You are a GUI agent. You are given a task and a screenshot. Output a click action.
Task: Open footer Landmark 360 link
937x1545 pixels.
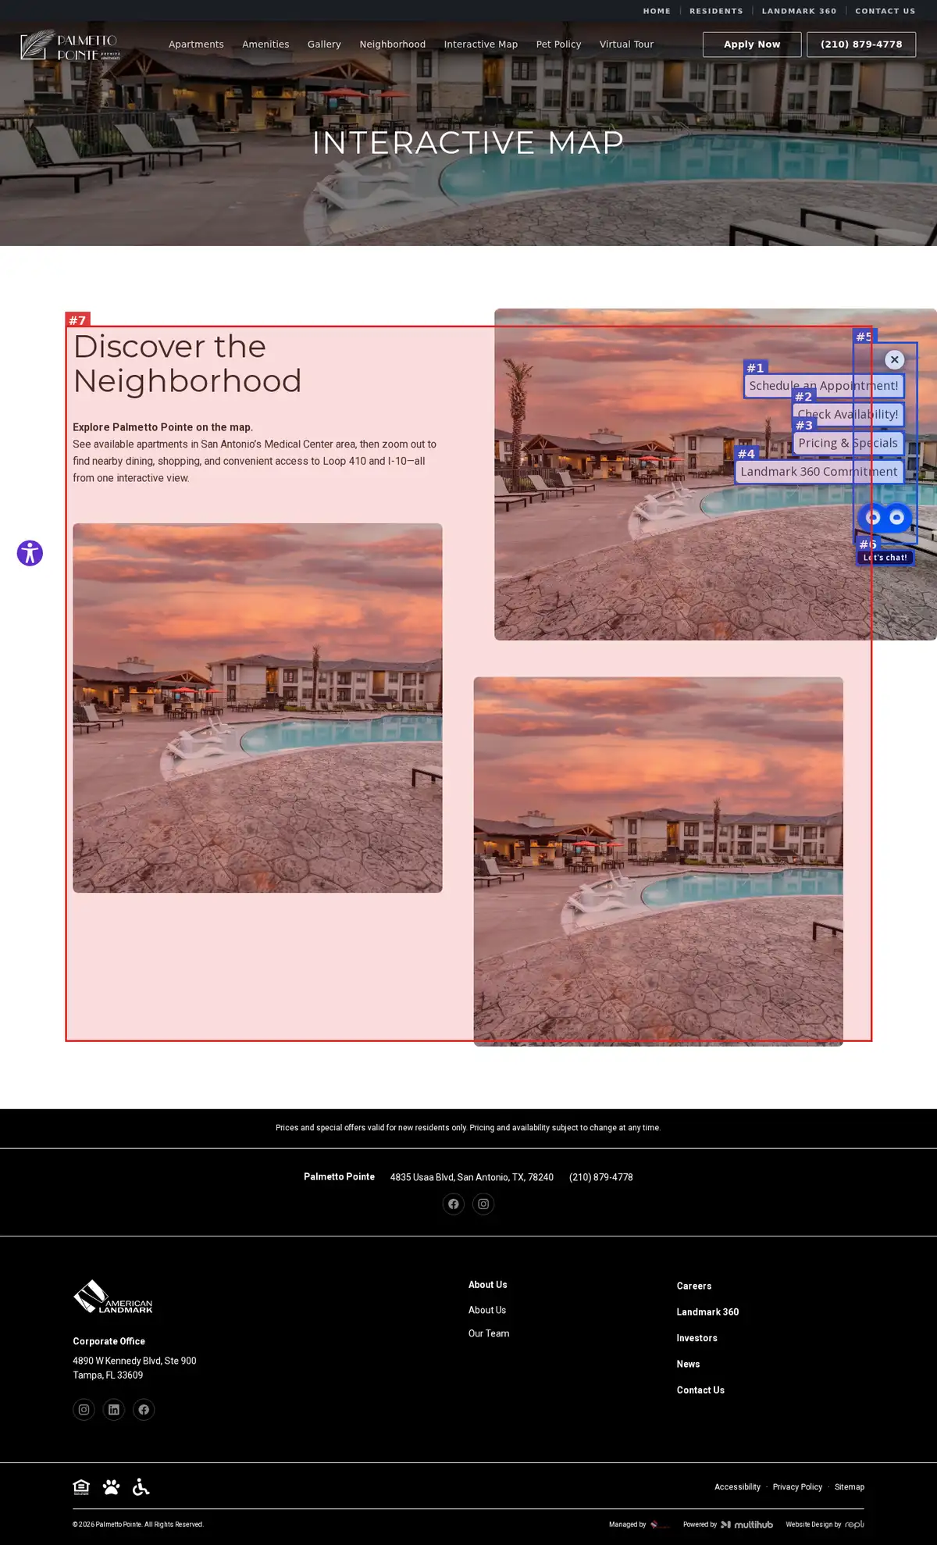tap(707, 1311)
